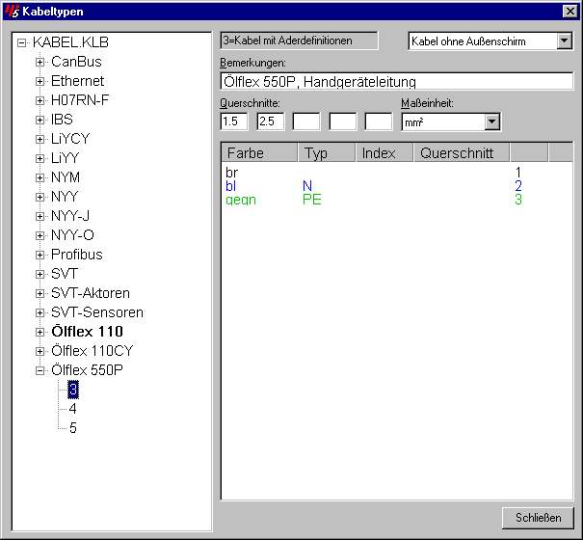Select the Ölflex 550P entry

pyautogui.click(x=87, y=370)
